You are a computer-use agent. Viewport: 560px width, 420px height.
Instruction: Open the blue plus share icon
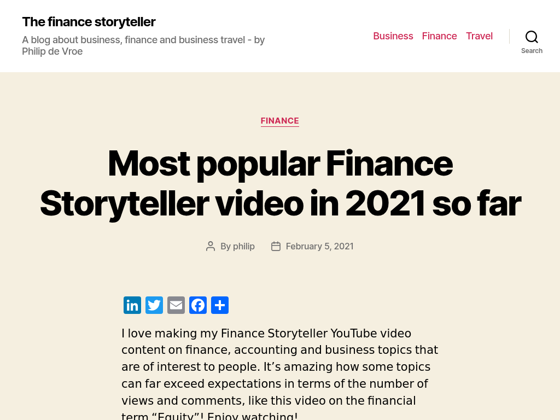point(220,305)
